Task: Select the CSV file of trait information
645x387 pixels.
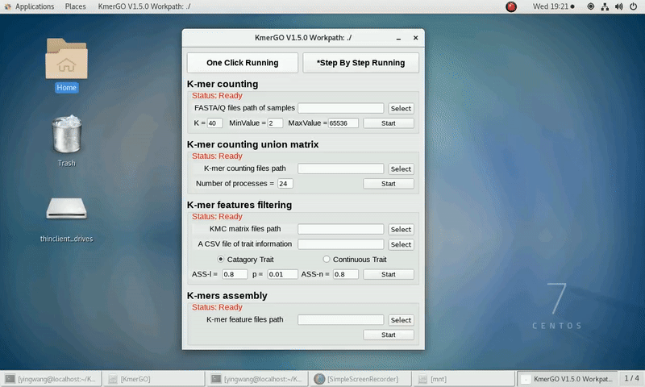Action: [401, 244]
